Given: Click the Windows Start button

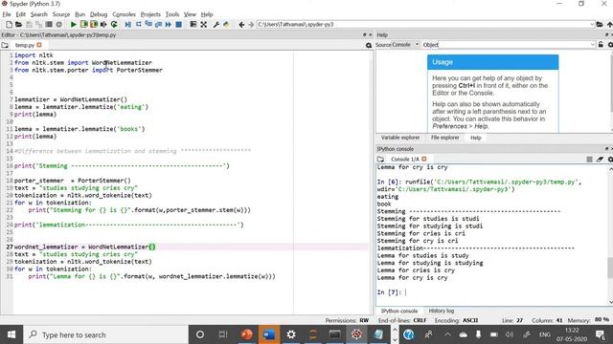Looking at the screenshot, I should [11, 334].
